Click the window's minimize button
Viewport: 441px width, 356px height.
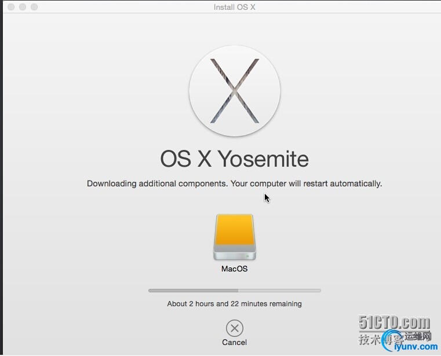click(23, 7)
